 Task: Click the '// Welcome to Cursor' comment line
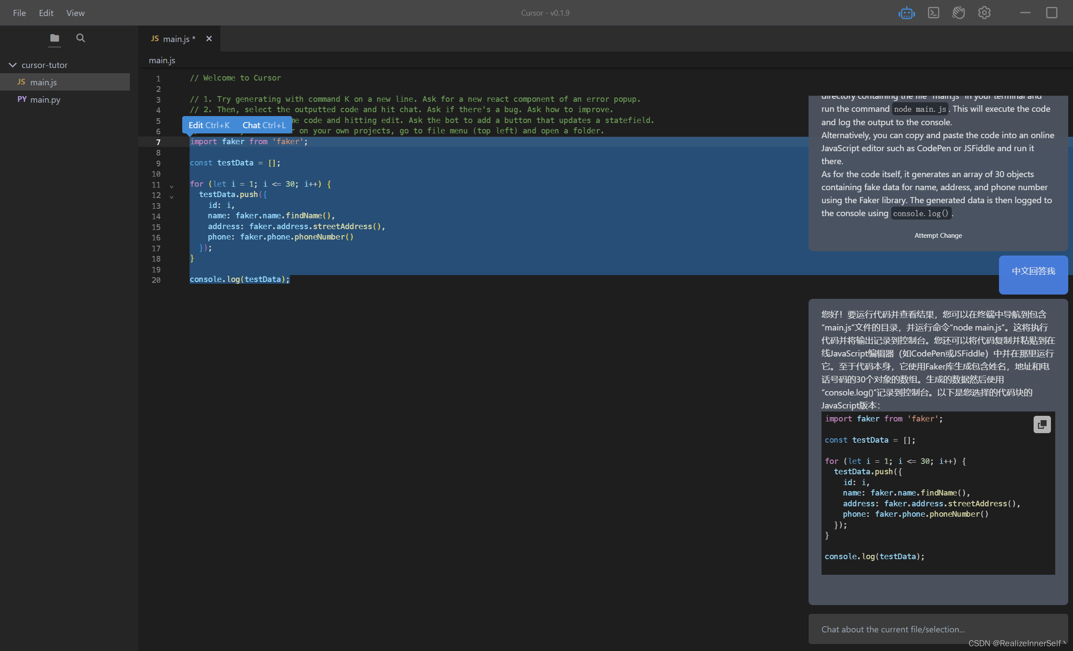pyautogui.click(x=235, y=78)
